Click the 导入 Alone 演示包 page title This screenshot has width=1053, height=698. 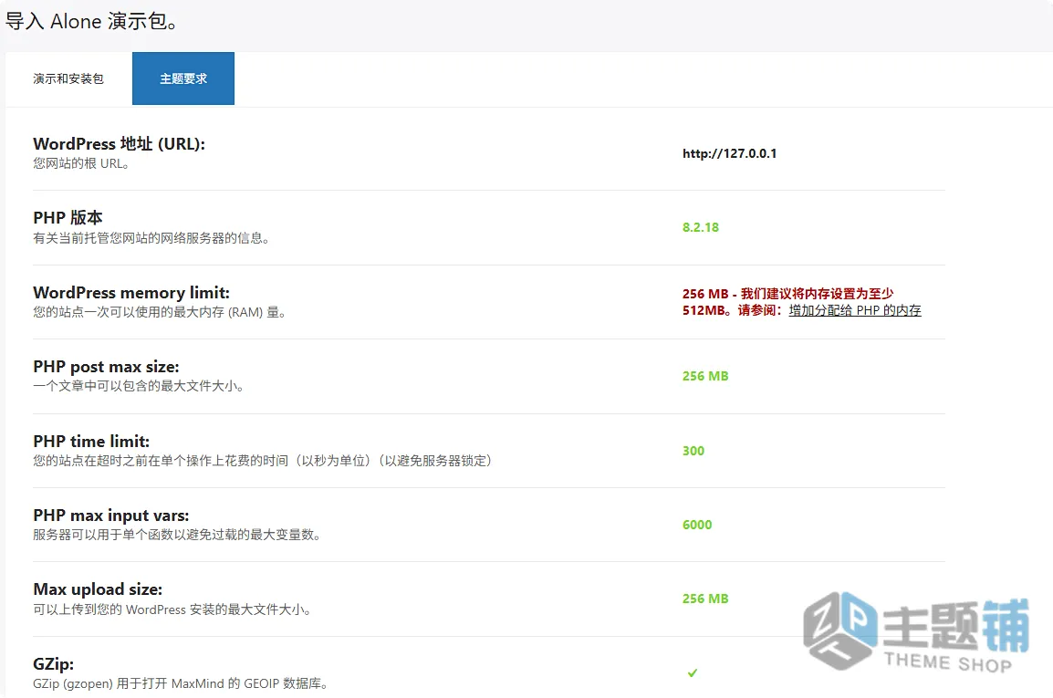click(x=92, y=22)
